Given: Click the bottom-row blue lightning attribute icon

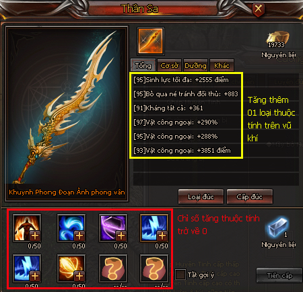Looking at the screenshot, I should 27,268.
